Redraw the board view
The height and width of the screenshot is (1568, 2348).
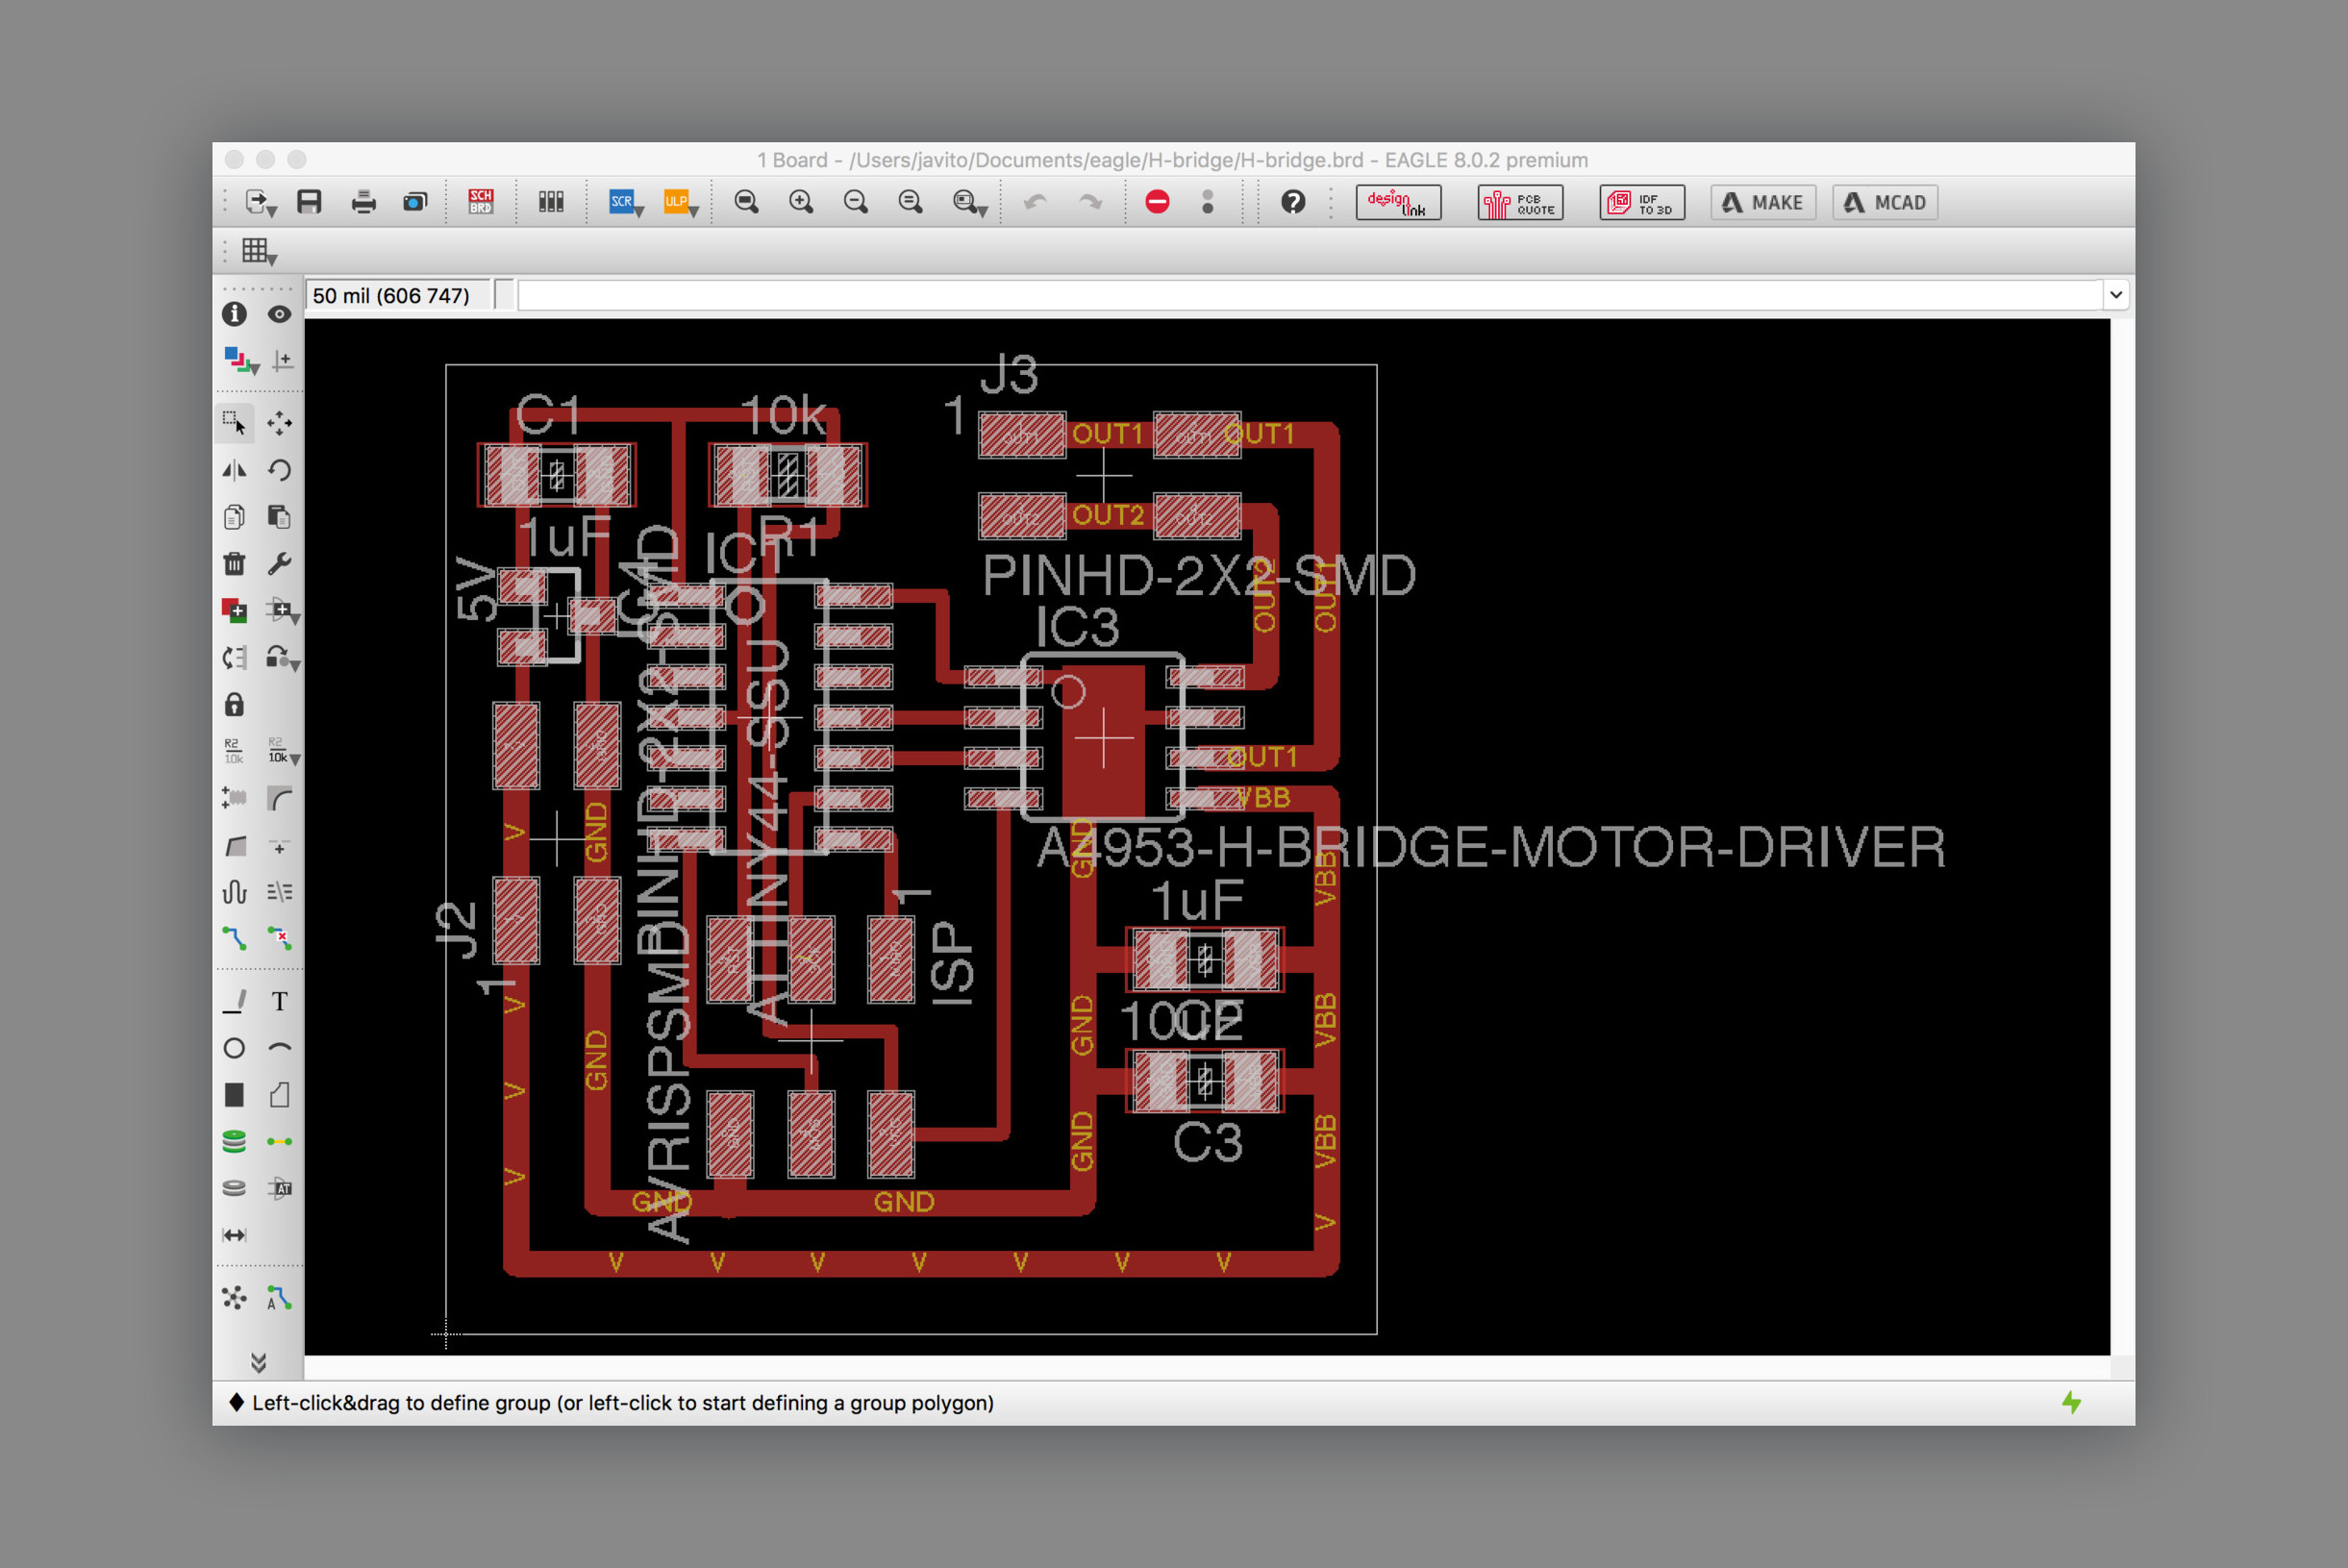[911, 202]
